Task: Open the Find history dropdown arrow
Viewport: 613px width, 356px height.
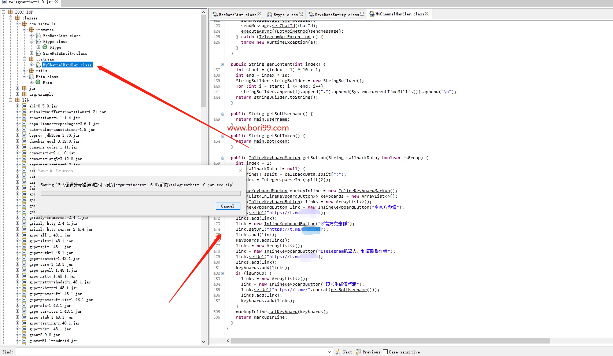Action: pyautogui.click(x=329, y=352)
